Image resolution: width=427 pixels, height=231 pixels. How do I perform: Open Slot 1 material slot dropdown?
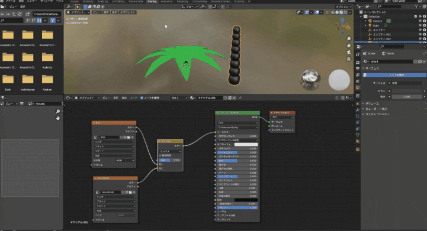click(179, 98)
